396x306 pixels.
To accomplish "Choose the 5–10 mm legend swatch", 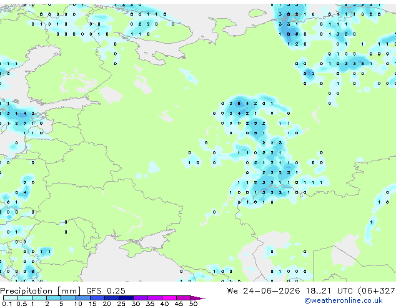I will [68, 298].
